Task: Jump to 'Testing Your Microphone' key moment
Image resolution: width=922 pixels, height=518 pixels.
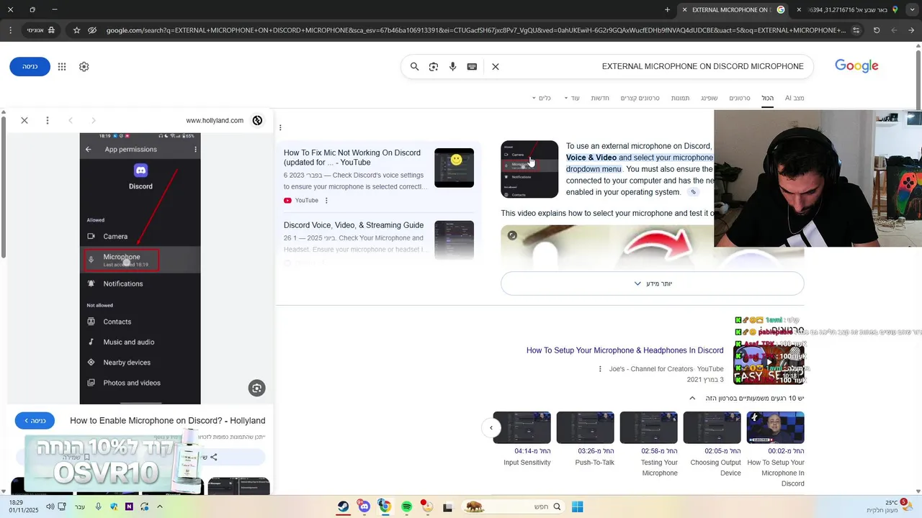Action: 648,427
